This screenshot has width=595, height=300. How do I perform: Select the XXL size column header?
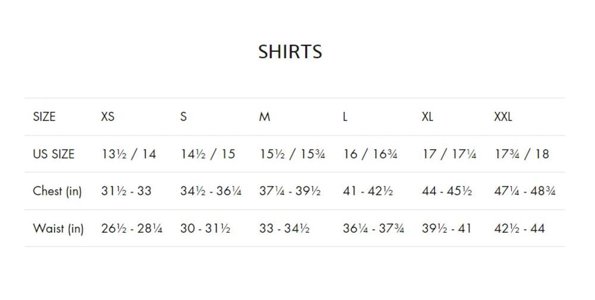click(x=503, y=117)
